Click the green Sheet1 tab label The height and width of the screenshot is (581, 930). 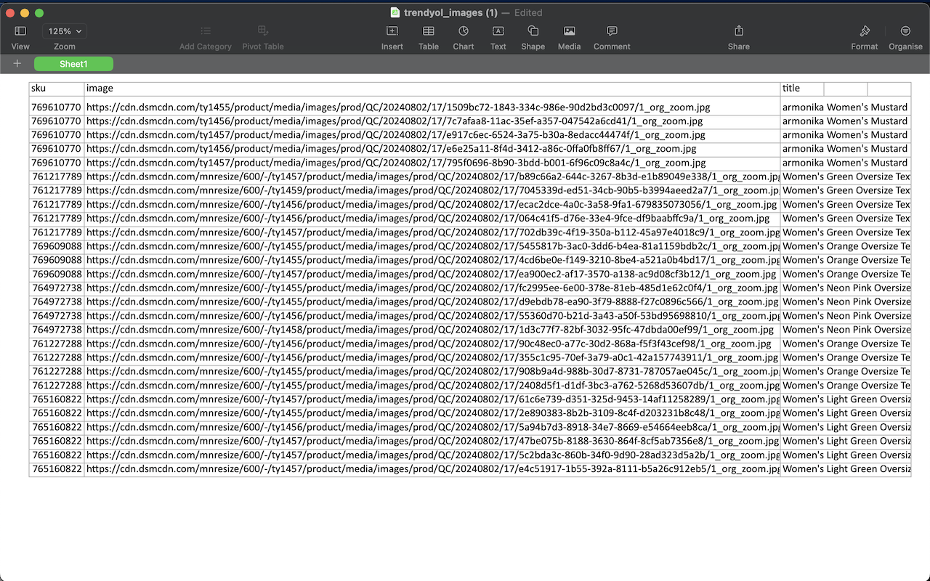73,64
